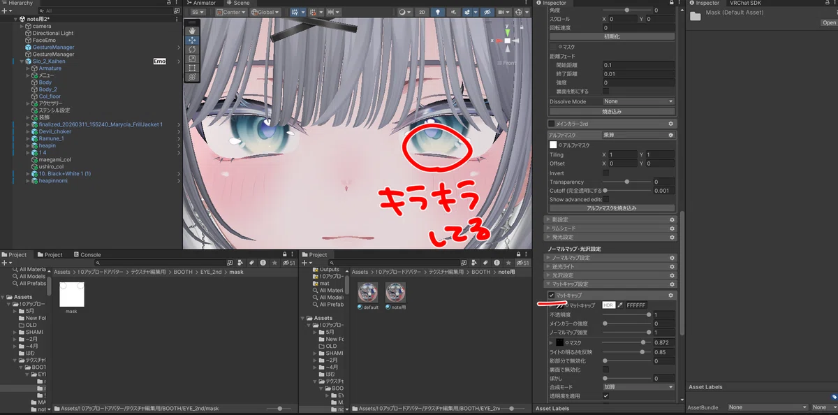The height and width of the screenshot is (415, 838).
Task: Click the HDR color field for マットキャップ
Action: click(608, 305)
